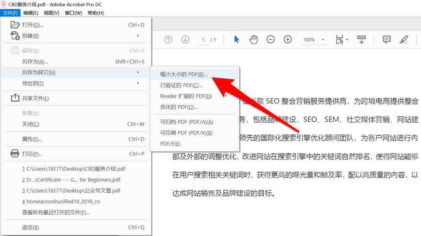Click the current page number field
Screen dimensions: 421x236
coord(203,40)
